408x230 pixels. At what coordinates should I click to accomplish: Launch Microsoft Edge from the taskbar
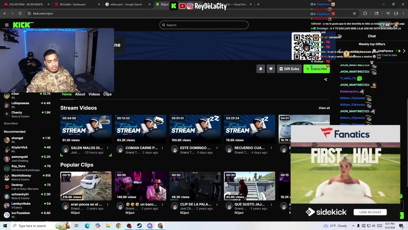tap(87, 226)
